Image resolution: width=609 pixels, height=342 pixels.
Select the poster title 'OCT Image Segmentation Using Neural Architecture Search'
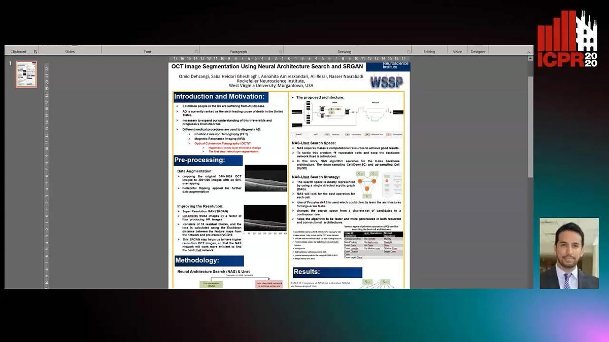pos(267,66)
